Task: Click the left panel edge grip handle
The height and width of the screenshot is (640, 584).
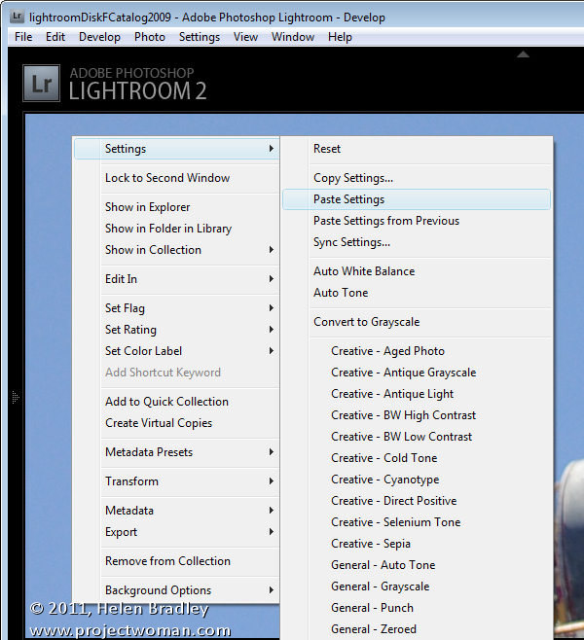Action: pos(16,397)
